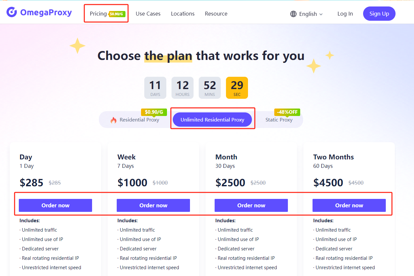This screenshot has height=276, width=414.
Task: Expand the English language dropdown arrow
Action: coord(321,14)
